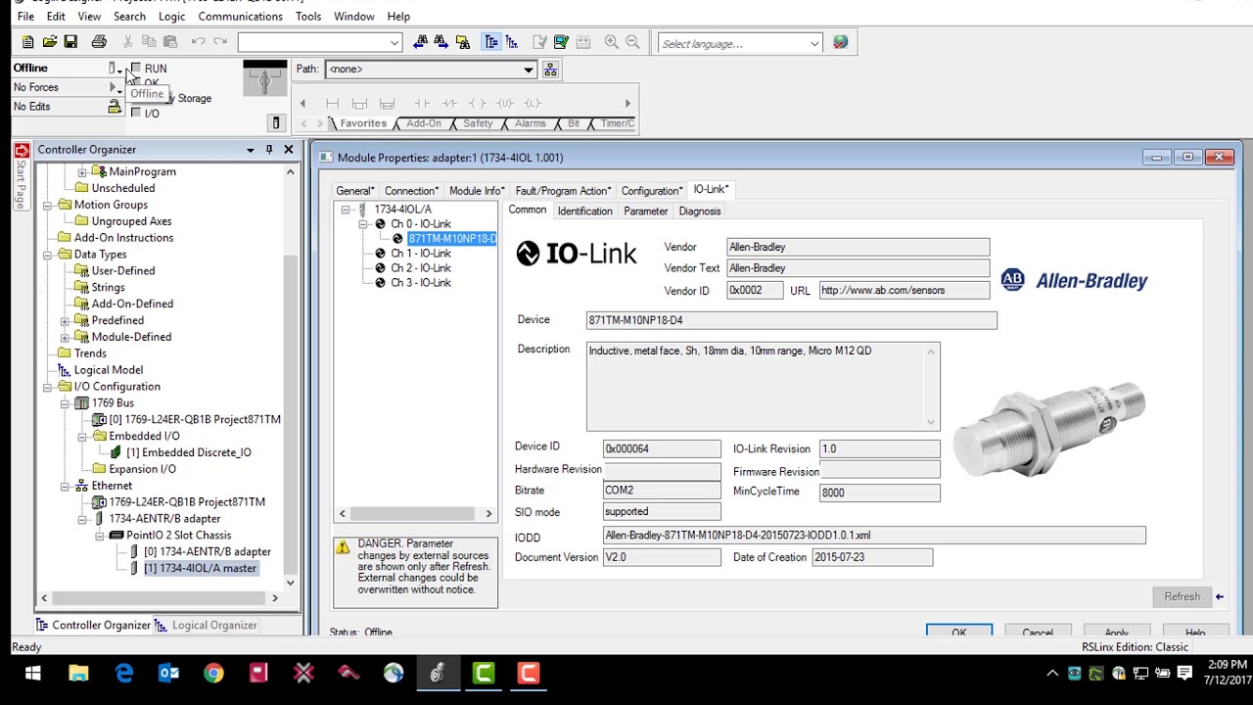Click arrow icon next to Refresh button
This screenshot has width=1253, height=705.
(x=1219, y=596)
